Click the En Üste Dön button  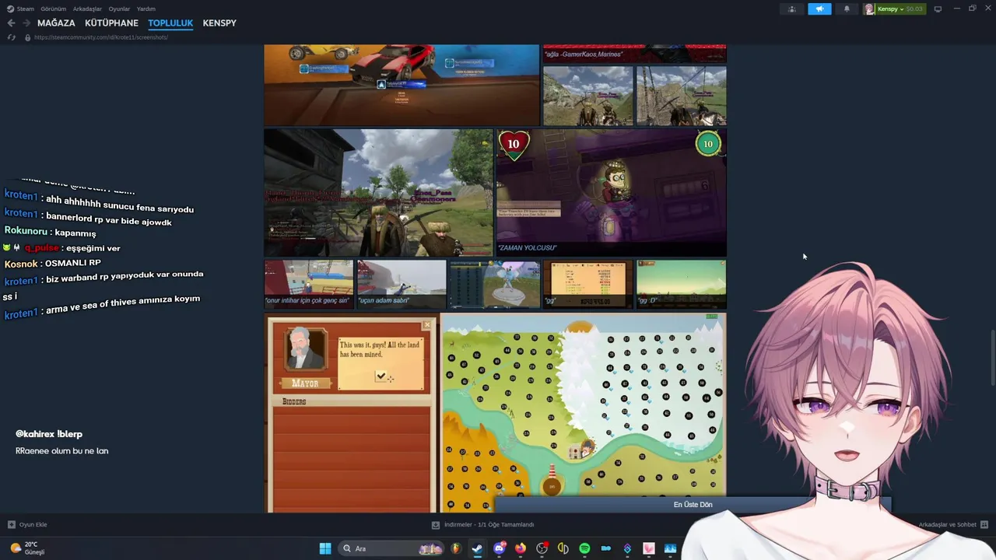[x=693, y=505]
